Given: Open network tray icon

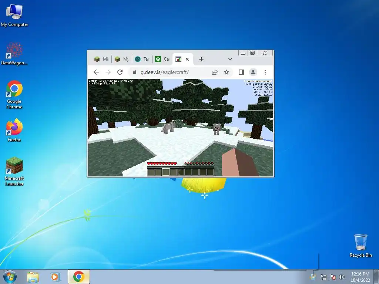Looking at the screenshot, I should [323, 277].
